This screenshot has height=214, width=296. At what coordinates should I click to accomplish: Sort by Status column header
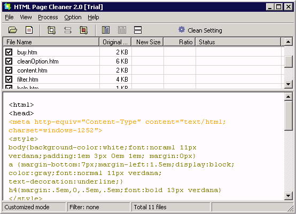tap(238, 42)
